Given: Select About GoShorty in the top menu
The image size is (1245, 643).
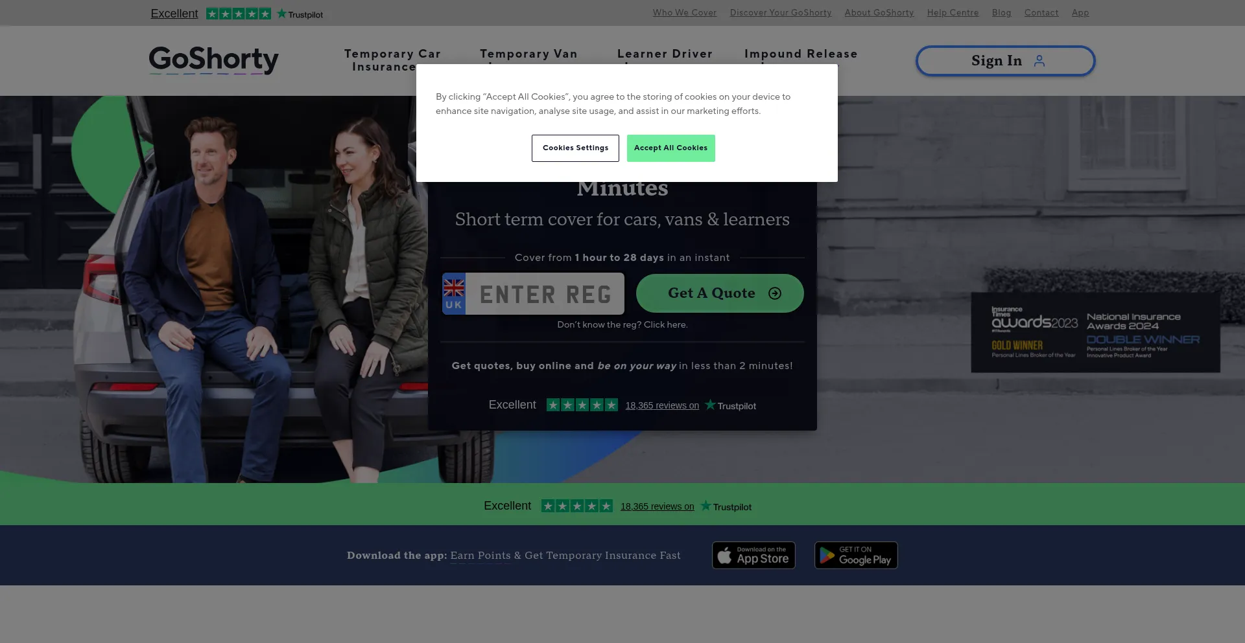Looking at the screenshot, I should [x=879, y=12].
